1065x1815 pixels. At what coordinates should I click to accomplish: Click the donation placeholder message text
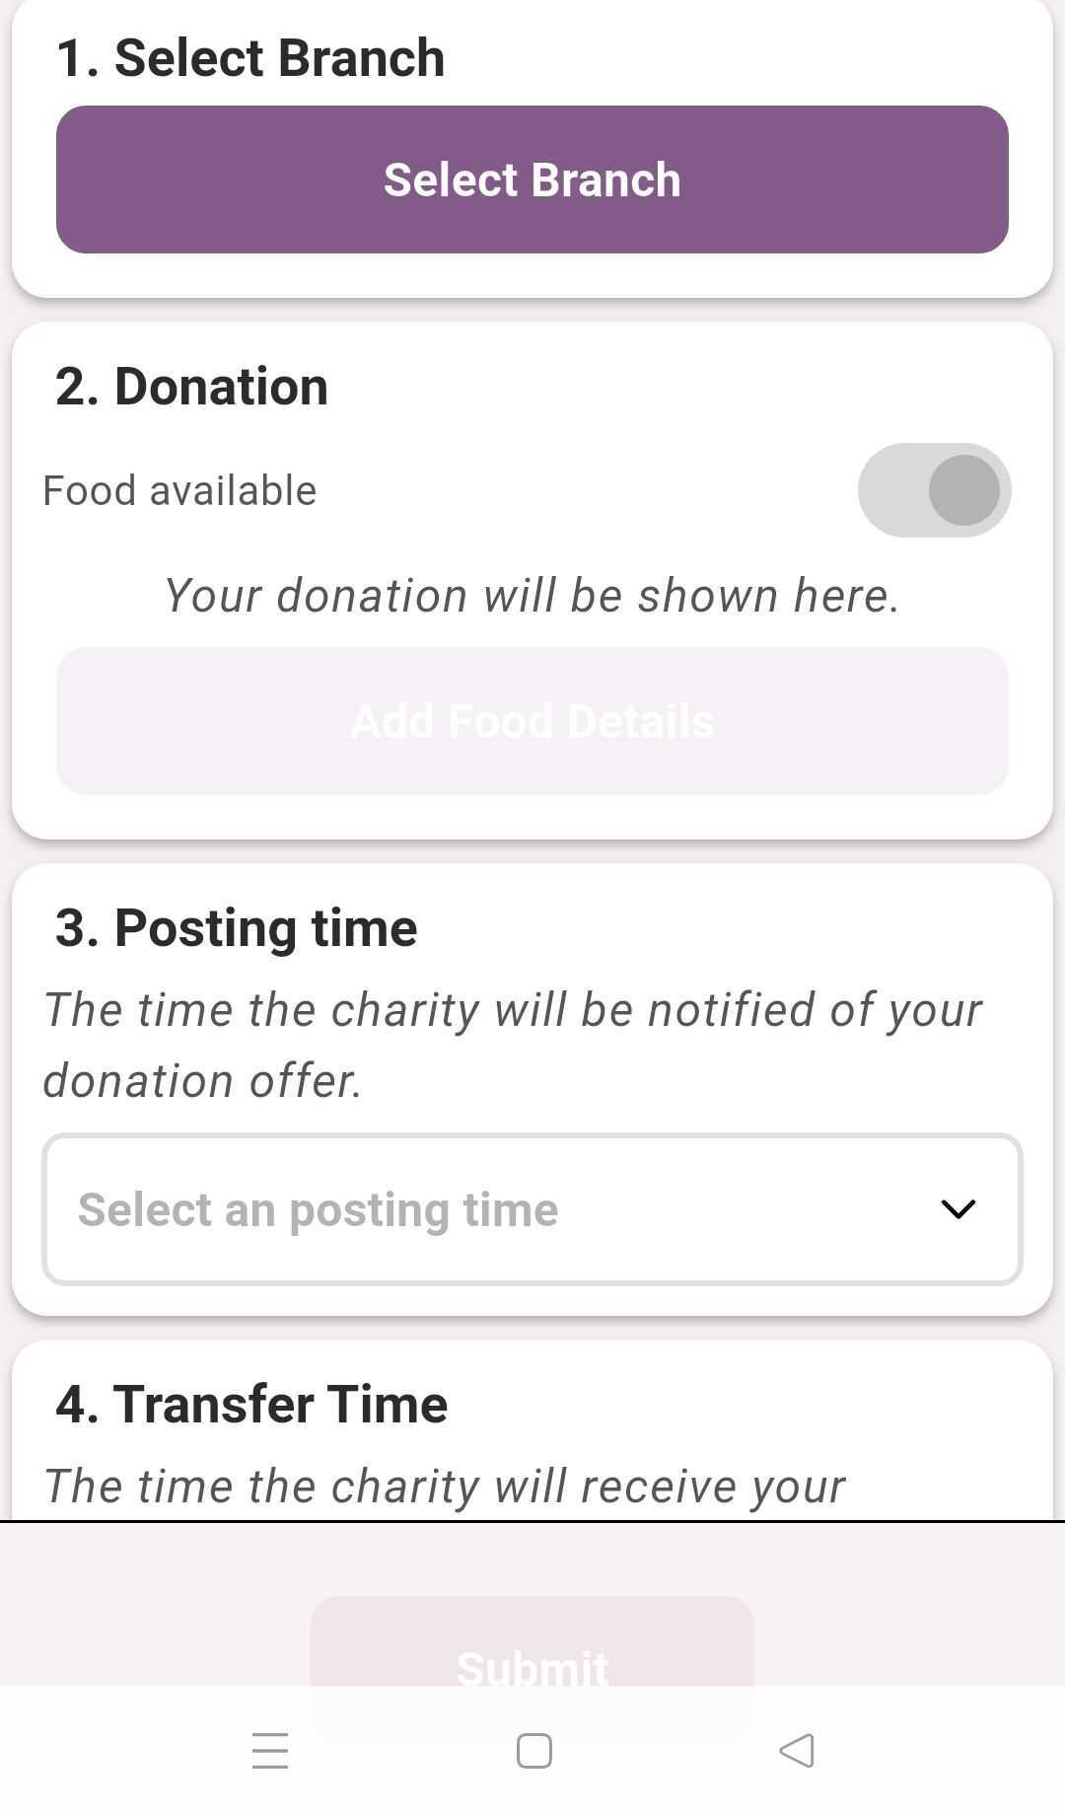pos(532,596)
